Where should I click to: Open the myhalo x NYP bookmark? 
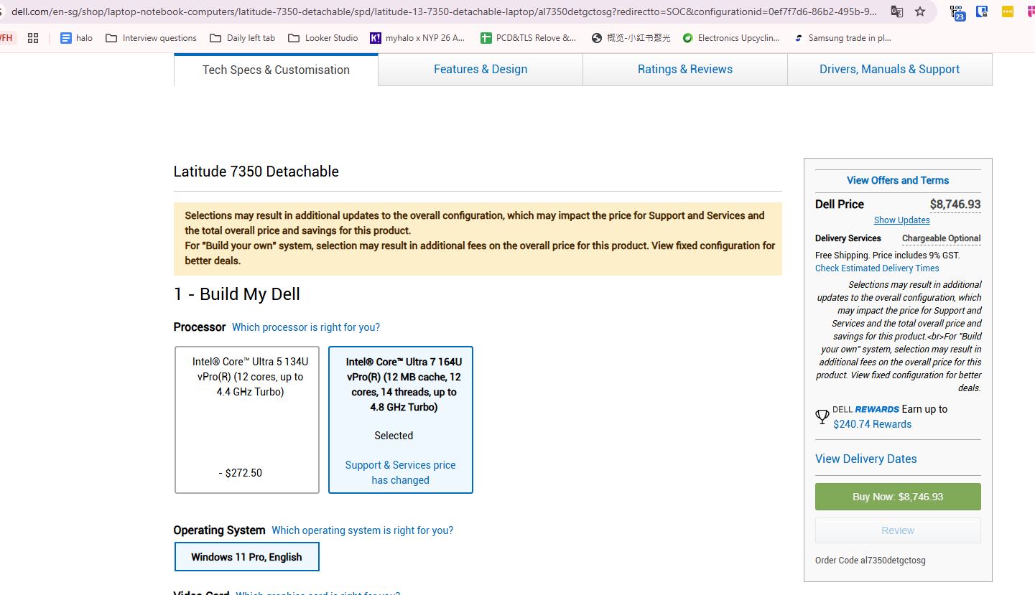[x=417, y=38]
